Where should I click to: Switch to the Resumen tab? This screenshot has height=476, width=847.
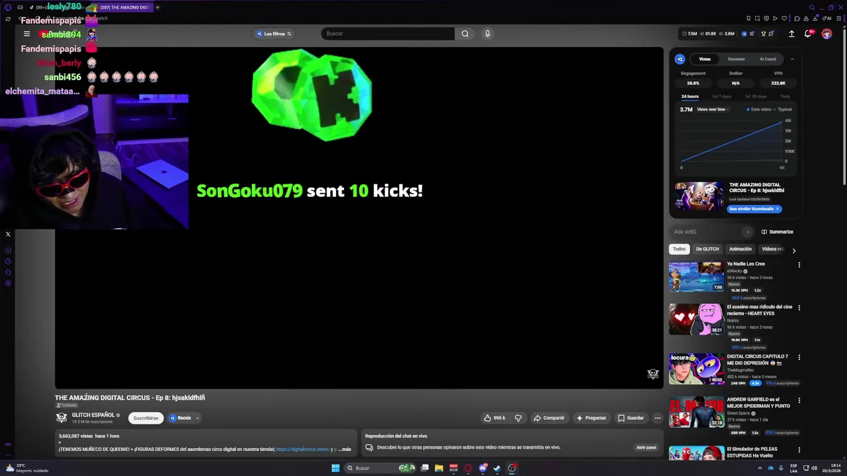736,59
